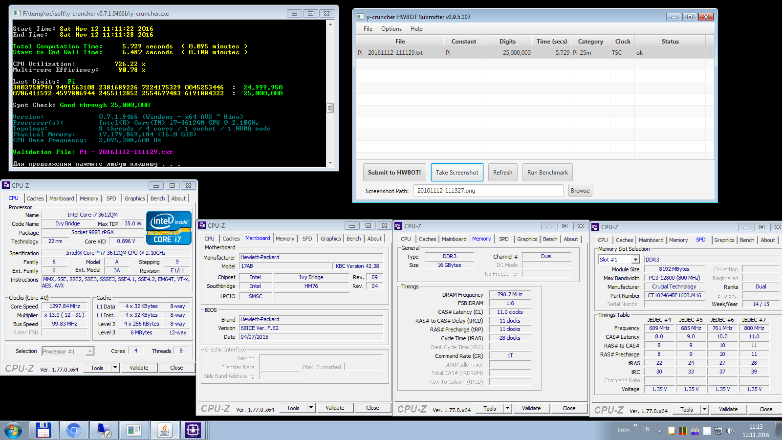Click the console window taskbar icon

[134, 430]
